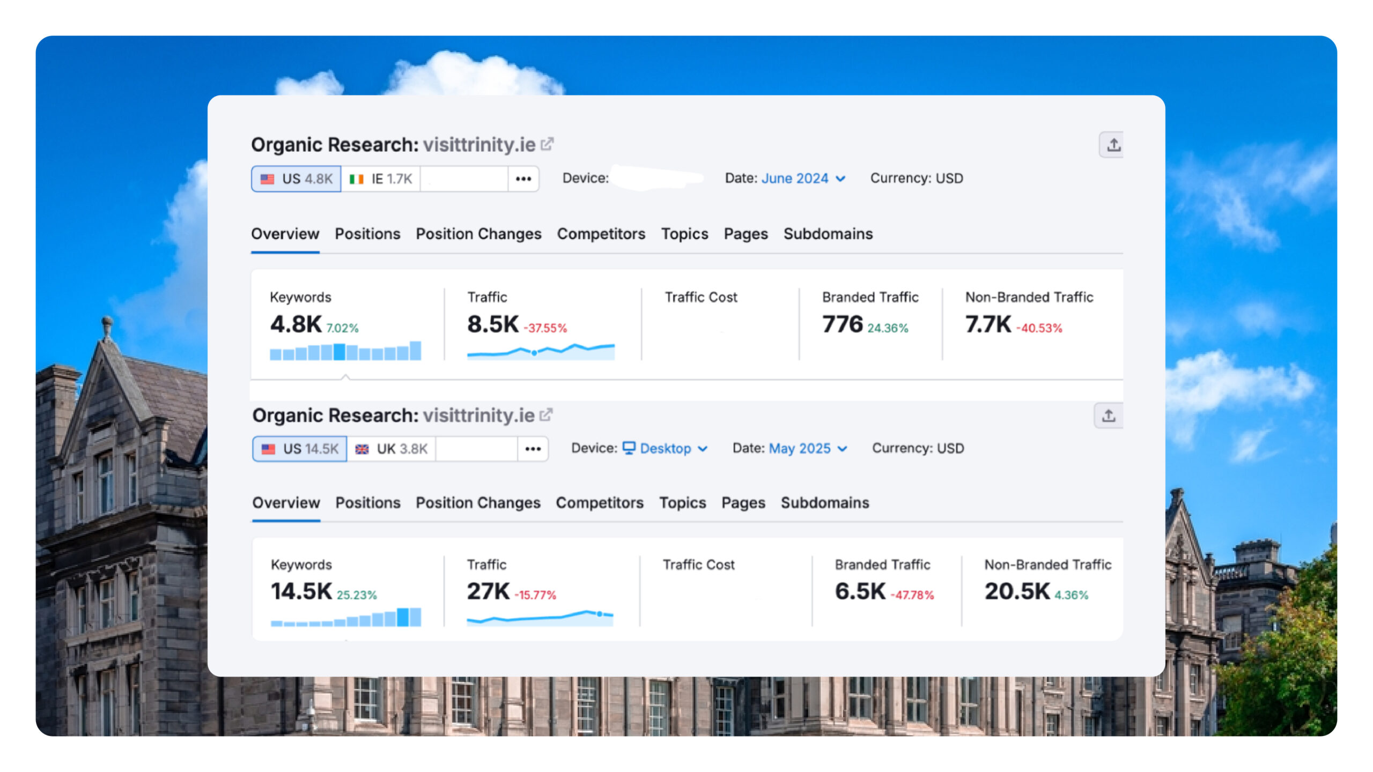The height and width of the screenshot is (772, 1373).
Task: Click upper three-dots more countries button
Action: [523, 179]
